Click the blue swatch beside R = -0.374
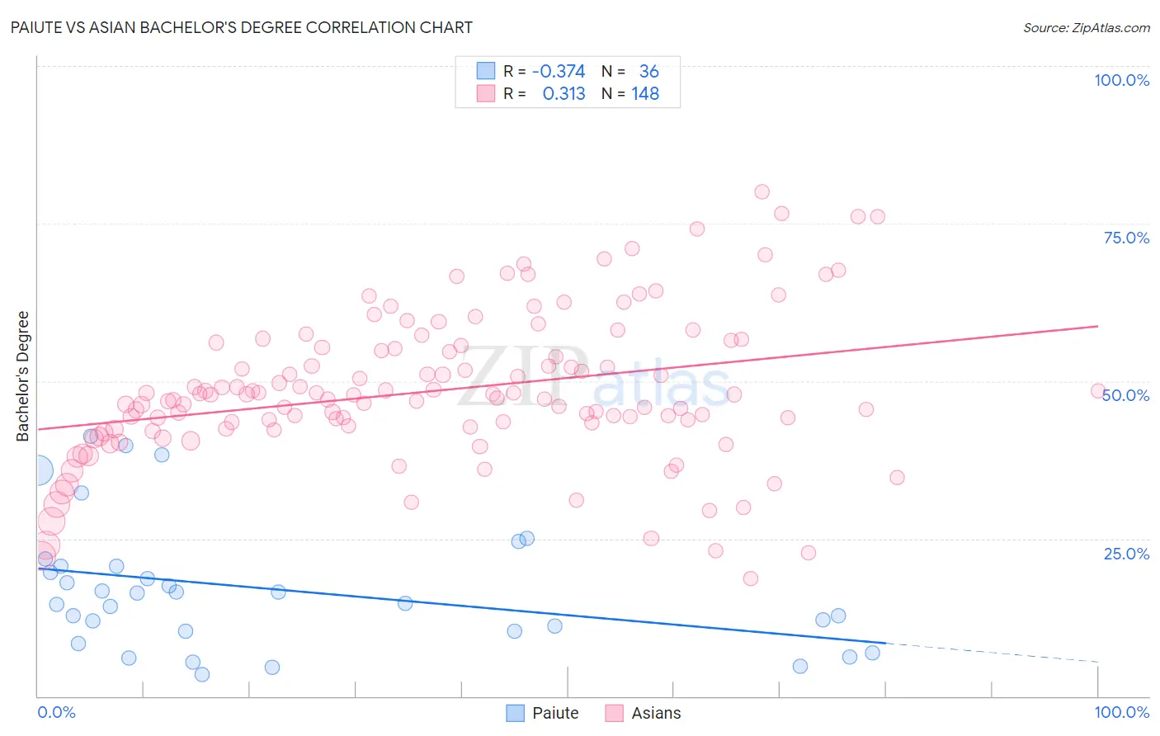The height and width of the screenshot is (736, 1160). tap(486, 71)
